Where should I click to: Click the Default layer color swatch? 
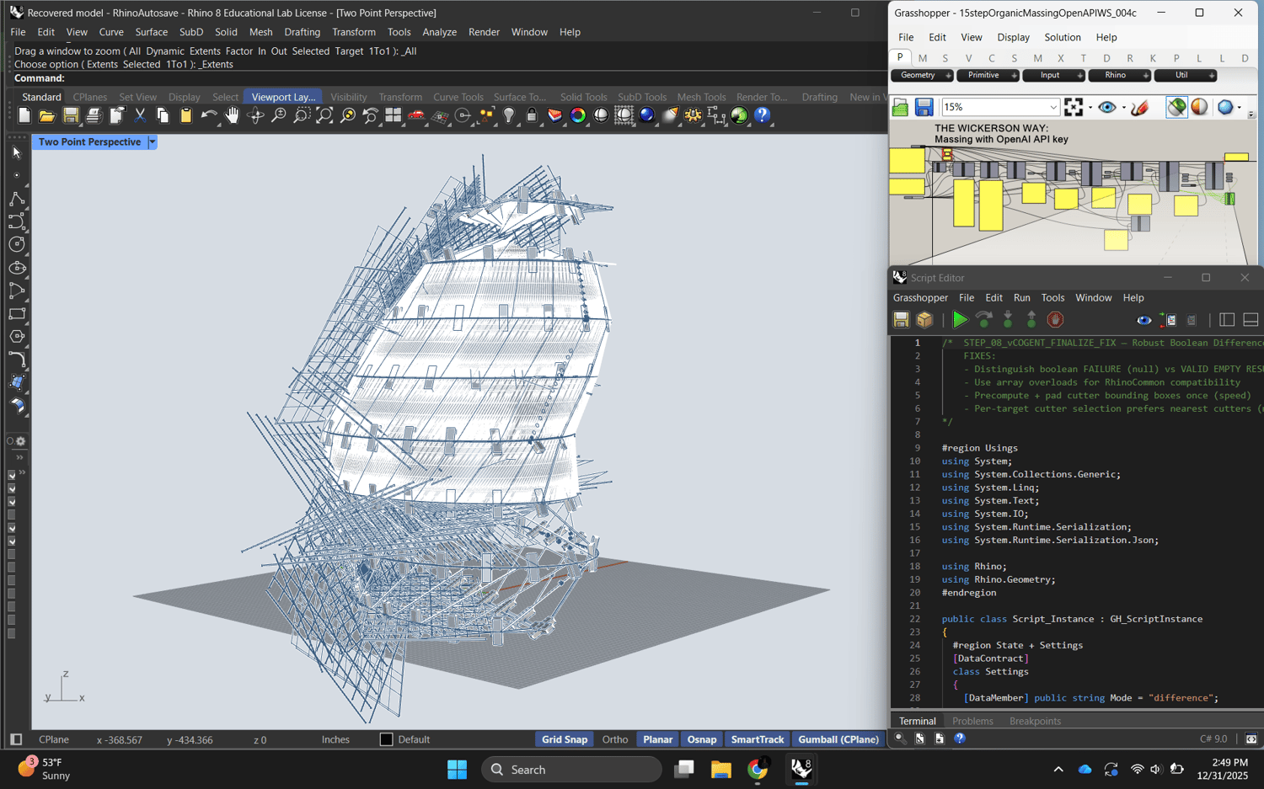tap(386, 739)
